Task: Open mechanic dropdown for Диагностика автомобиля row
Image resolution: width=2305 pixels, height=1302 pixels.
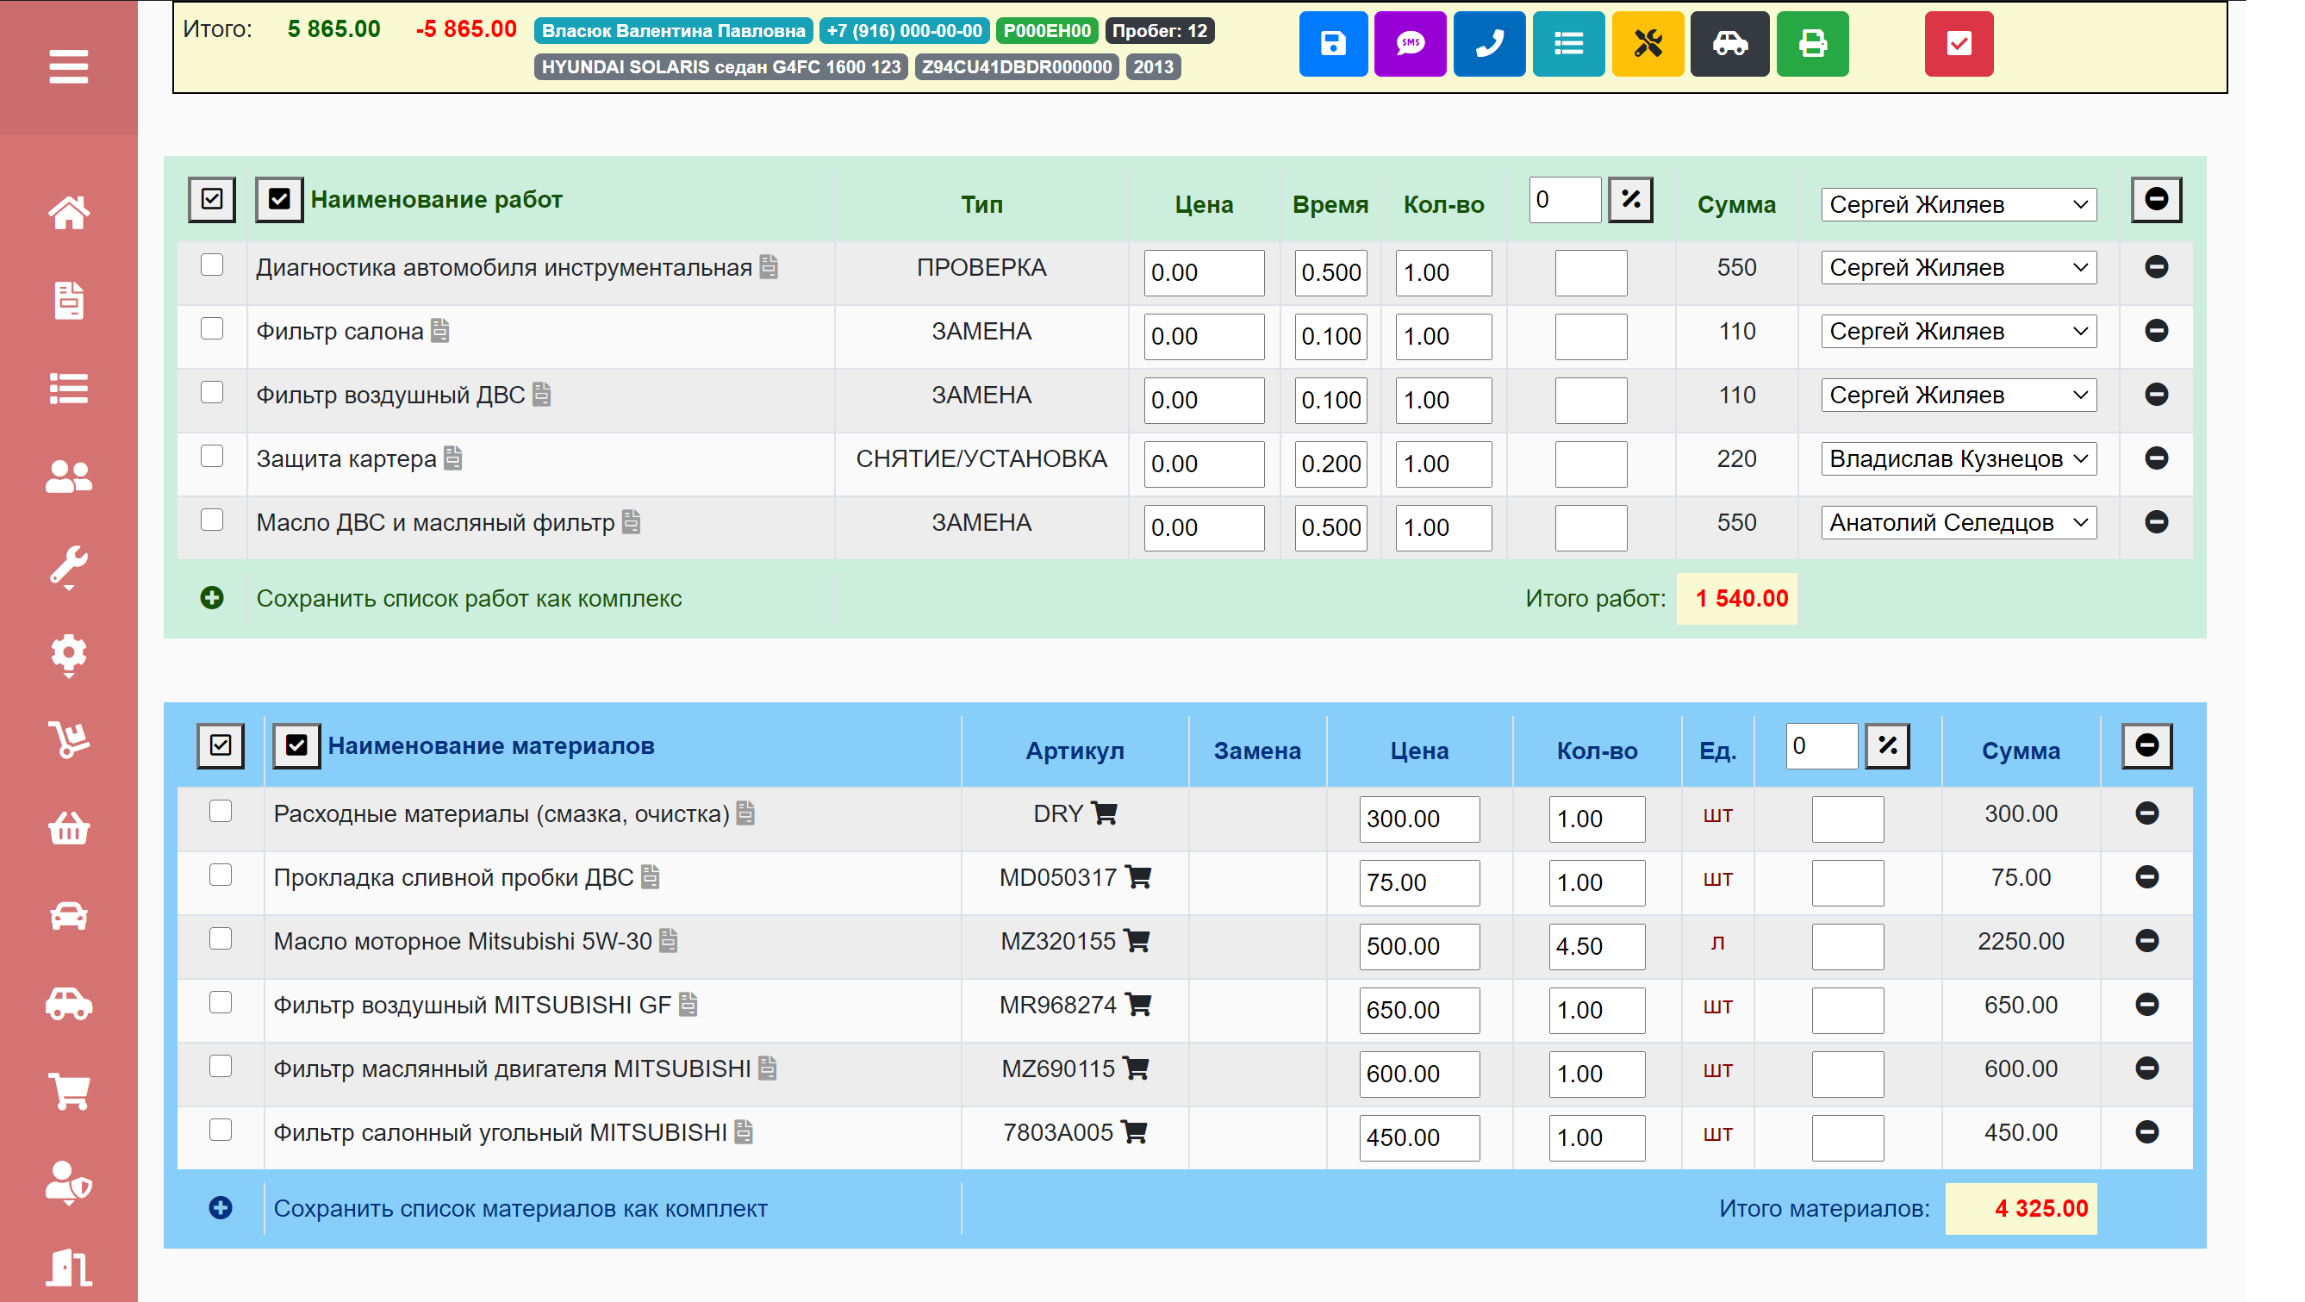Action: pos(1957,266)
